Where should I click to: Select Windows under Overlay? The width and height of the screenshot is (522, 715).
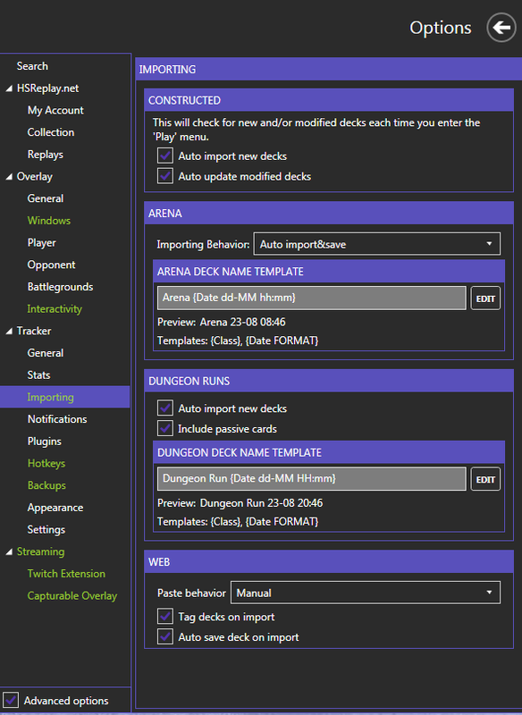[x=49, y=221]
